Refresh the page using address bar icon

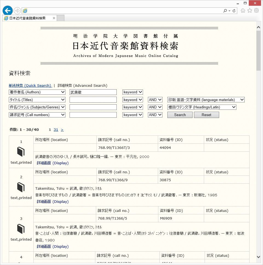pyautogui.click(x=234, y=11)
